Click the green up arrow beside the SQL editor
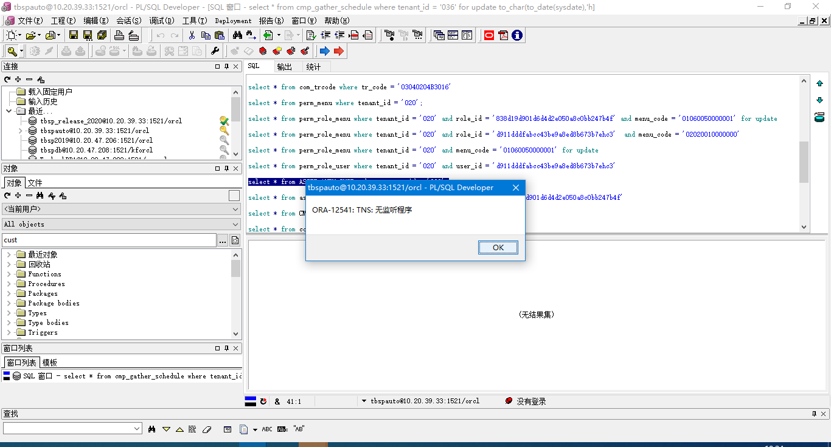 tap(819, 84)
